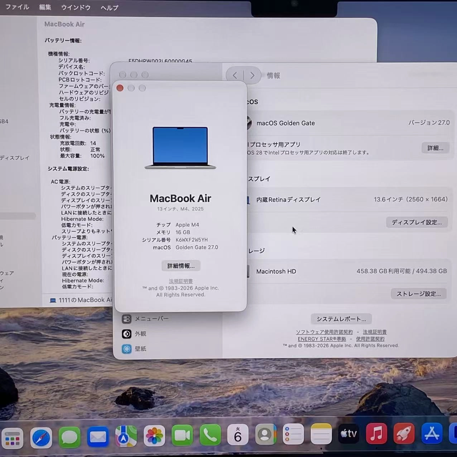The width and height of the screenshot is (457, 457).
Task: Open Messages app in the Dock
Action: pyautogui.click(x=69, y=437)
